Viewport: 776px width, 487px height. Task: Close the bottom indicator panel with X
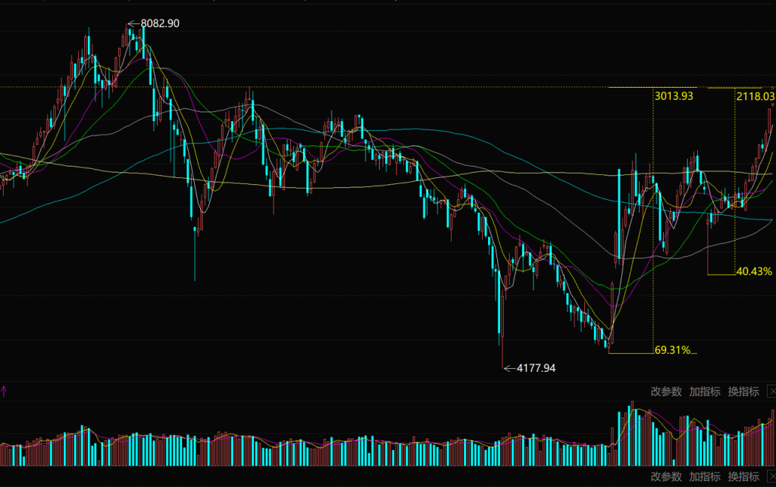coord(771,476)
